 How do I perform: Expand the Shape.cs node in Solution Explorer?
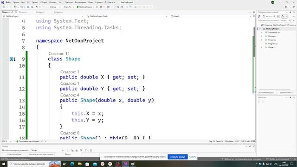tap(262, 47)
